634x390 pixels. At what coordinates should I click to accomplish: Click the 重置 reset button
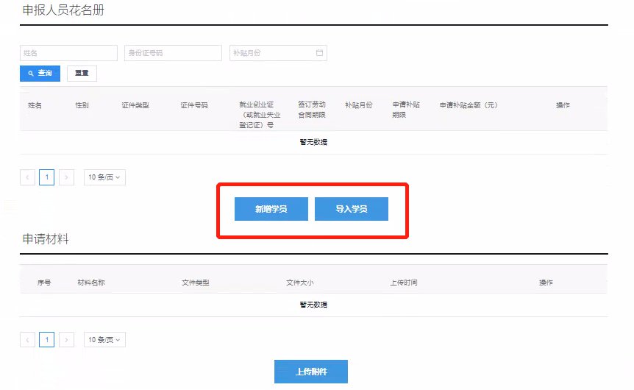click(82, 74)
